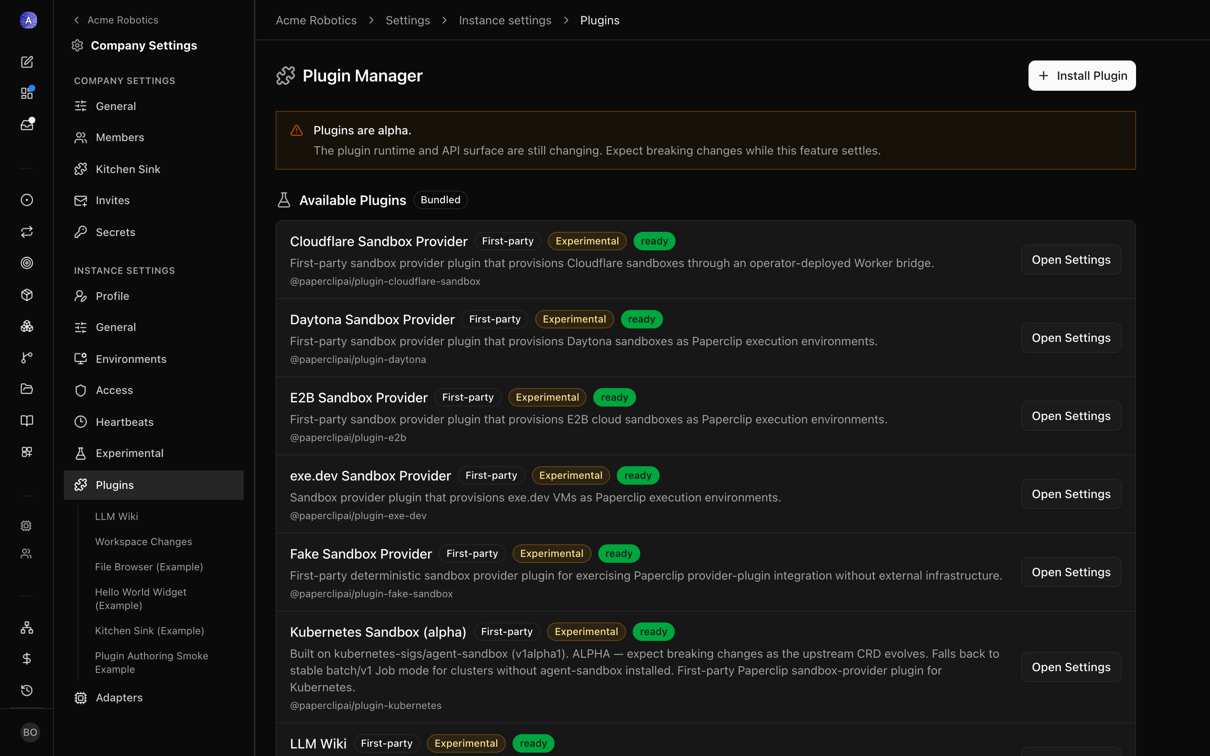Open Settings for Daytona Sandbox Provider
The width and height of the screenshot is (1210, 756).
pyautogui.click(x=1071, y=338)
